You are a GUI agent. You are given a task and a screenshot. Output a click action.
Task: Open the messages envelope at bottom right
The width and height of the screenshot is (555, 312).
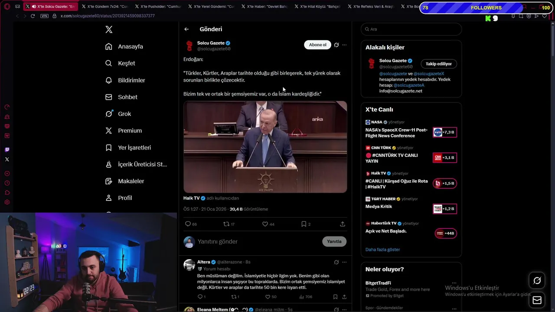click(x=537, y=300)
